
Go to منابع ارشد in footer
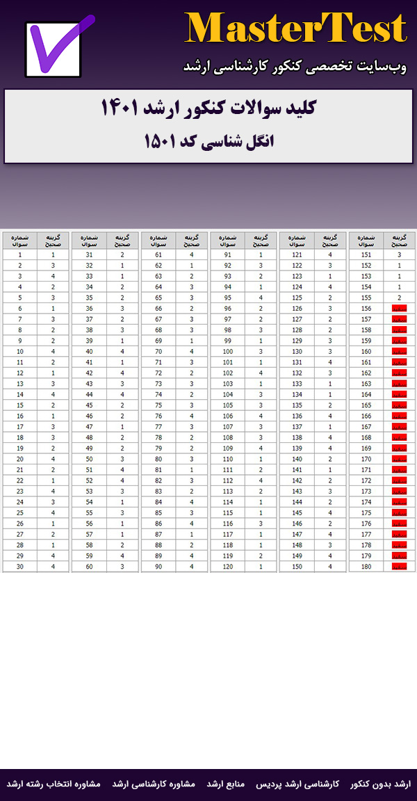[226, 784]
